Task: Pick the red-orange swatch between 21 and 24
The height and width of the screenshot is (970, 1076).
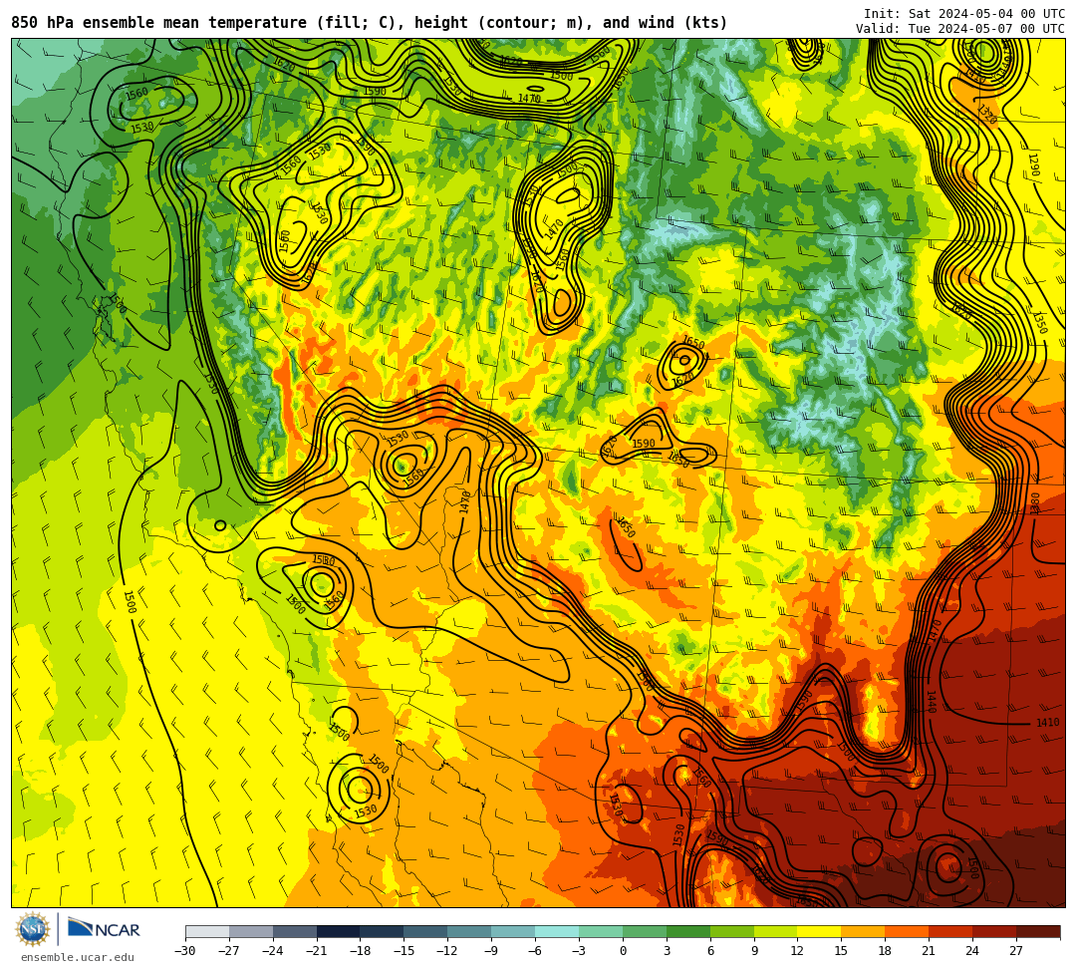Action: [x=951, y=931]
